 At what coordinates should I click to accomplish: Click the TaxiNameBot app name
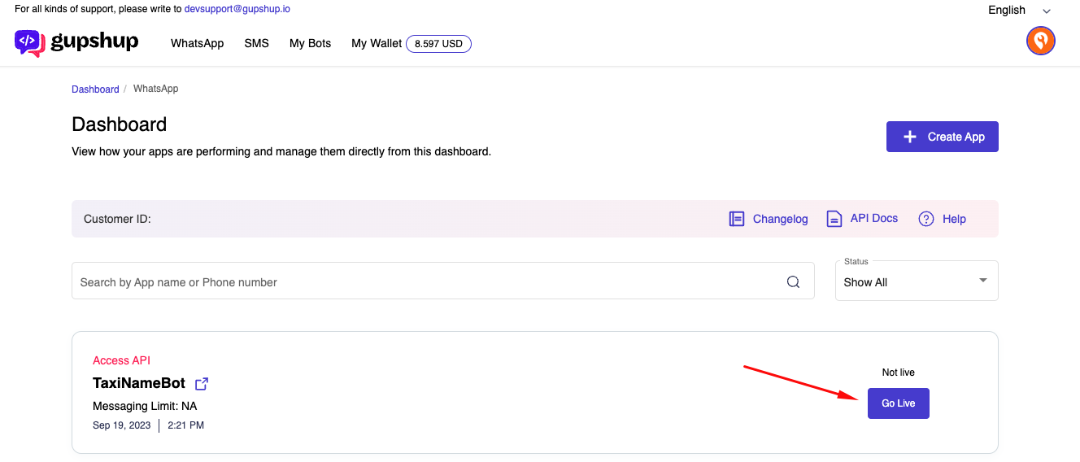[139, 383]
